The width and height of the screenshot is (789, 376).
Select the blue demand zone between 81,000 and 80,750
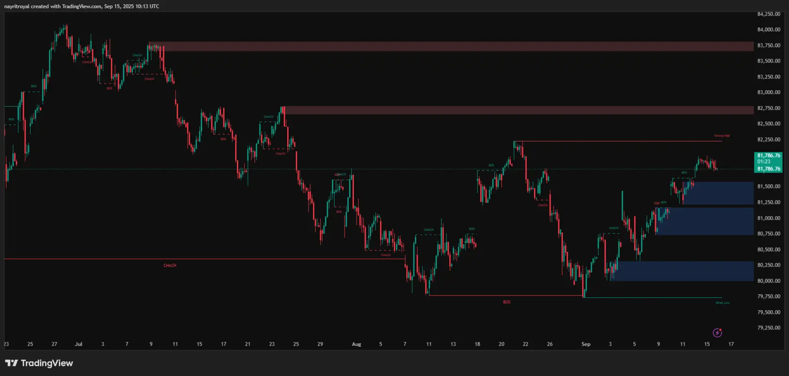704,221
